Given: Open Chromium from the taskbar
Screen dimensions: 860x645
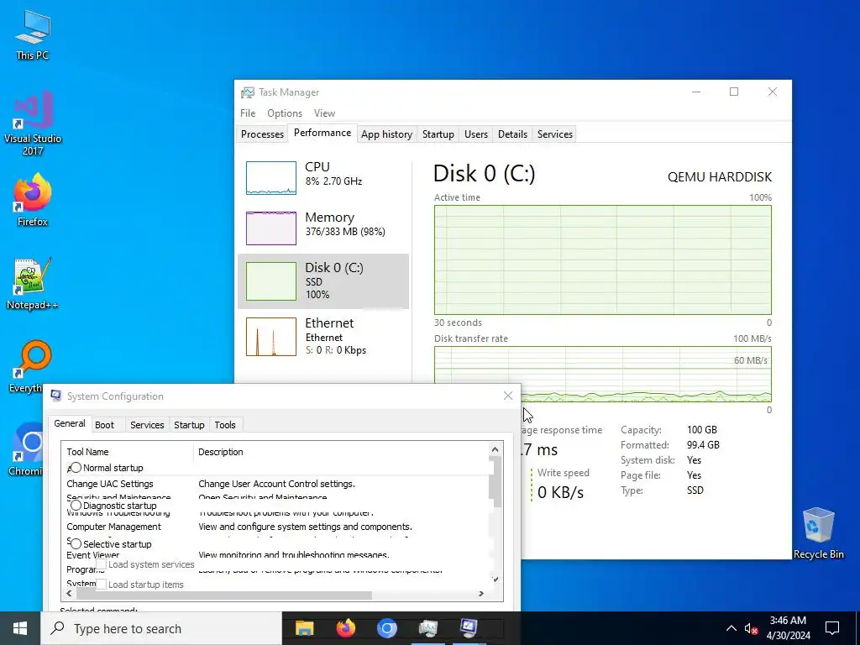Looking at the screenshot, I should (x=386, y=628).
